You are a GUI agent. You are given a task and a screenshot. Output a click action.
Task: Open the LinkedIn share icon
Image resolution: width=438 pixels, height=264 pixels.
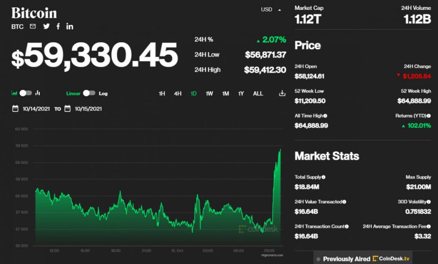click(x=69, y=27)
